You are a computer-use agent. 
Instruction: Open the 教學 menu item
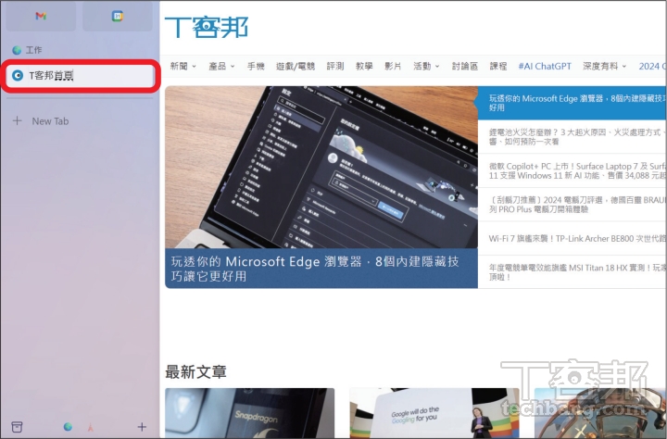[x=364, y=67]
